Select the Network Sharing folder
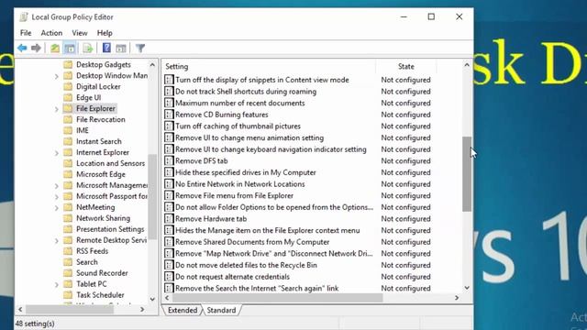Image resolution: width=587 pixels, height=330 pixels. click(x=103, y=218)
